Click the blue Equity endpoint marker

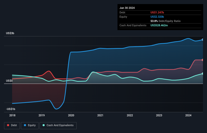[203, 39]
